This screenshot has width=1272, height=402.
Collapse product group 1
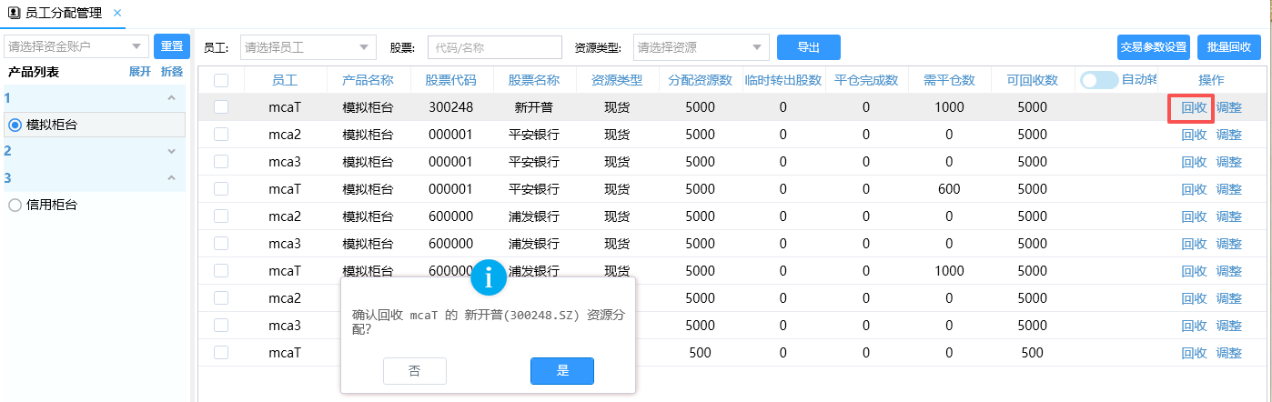pos(171,97)
